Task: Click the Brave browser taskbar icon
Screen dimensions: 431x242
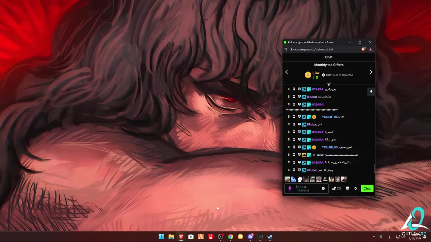Action: [x=181, y=237]
